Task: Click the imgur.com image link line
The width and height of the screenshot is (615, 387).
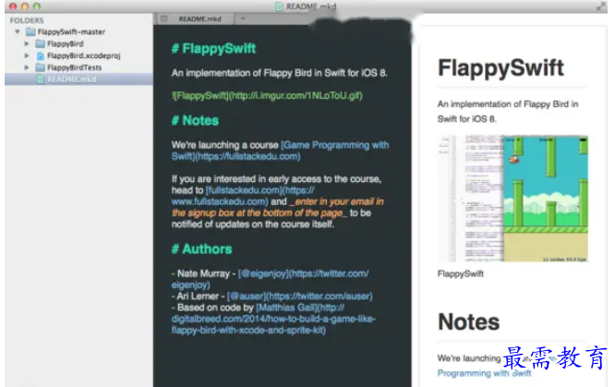Action: click(x=267, y=96)
